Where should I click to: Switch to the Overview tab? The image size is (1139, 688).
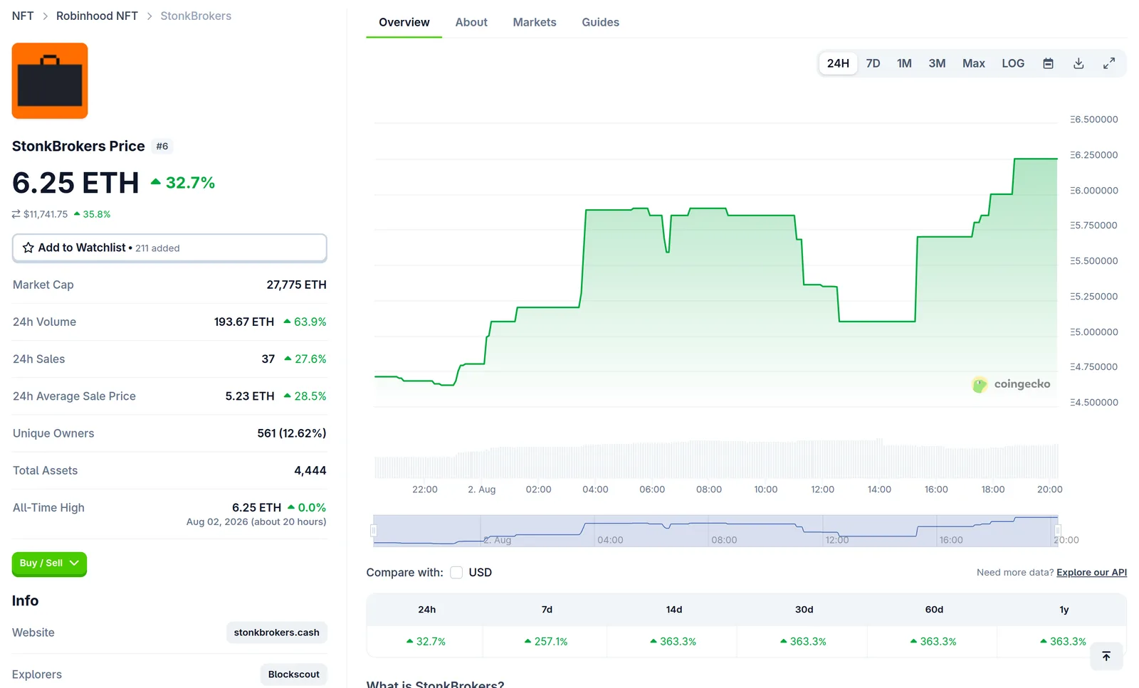pos(404,22)
